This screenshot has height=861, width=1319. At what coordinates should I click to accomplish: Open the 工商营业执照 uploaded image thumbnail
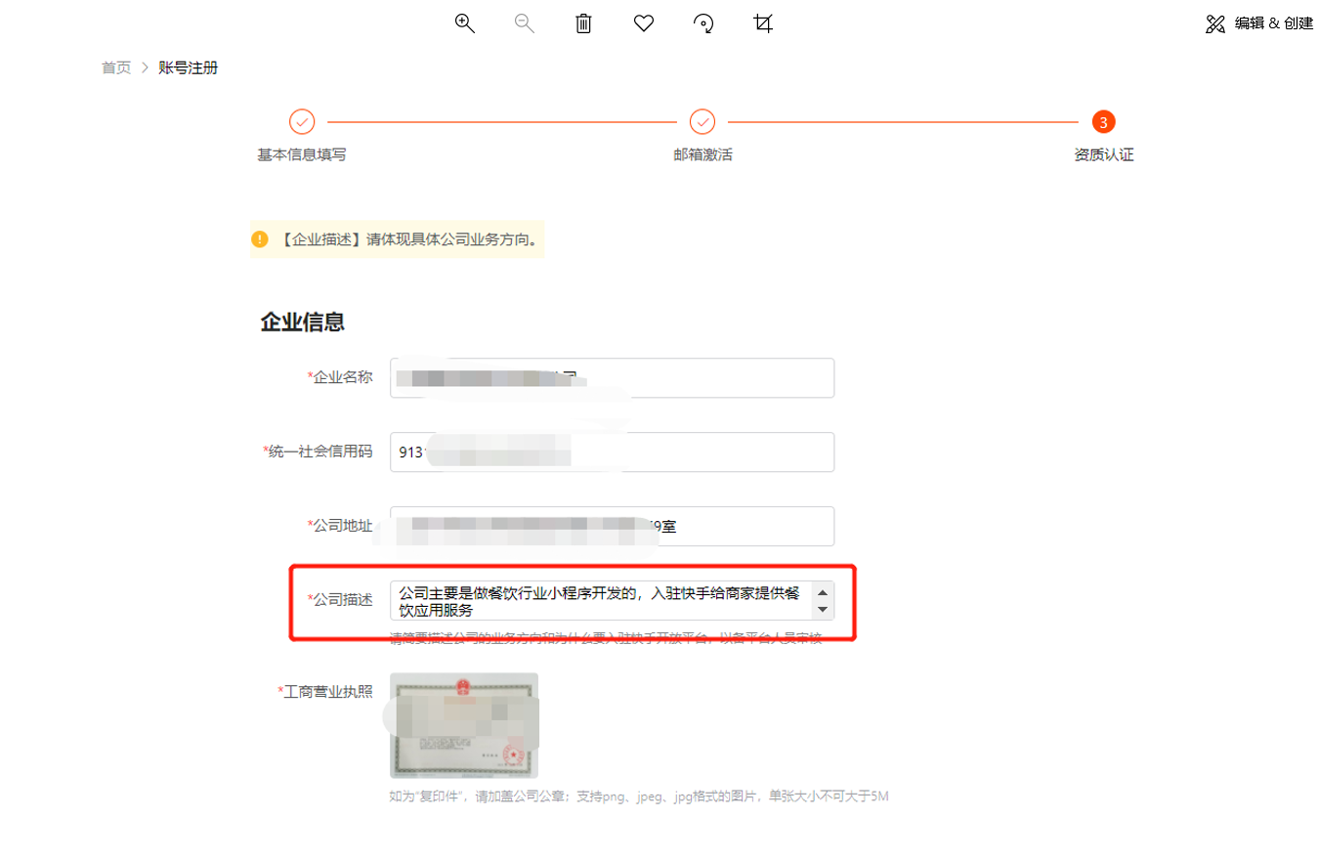[464, 725]
